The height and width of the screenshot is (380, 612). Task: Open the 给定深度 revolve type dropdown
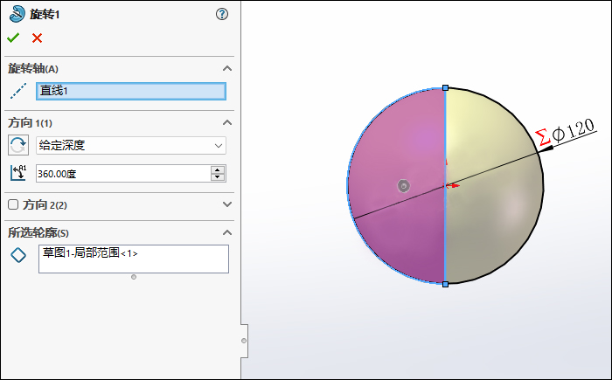[130, 146]
